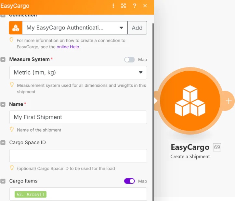Click the lightbulb hint beside Measurement system text

coord(12,85)
